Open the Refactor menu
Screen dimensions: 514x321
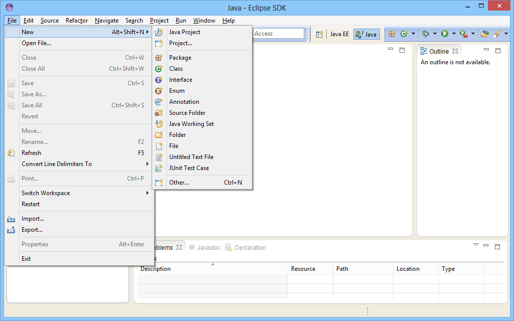pyautogui.click(x=77, y=20)
